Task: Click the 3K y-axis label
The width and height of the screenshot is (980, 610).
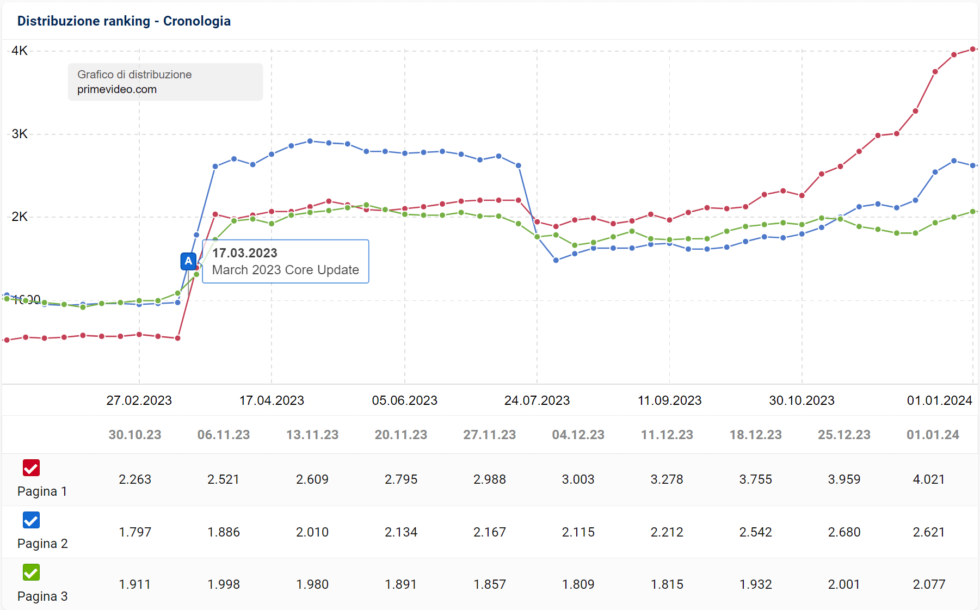Action: pyautogui.click(x=20, y=134)
